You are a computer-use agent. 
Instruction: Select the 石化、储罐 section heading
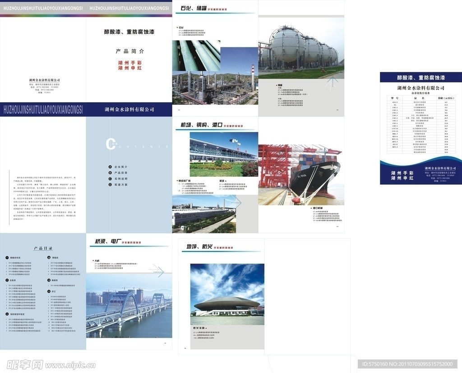193,9
